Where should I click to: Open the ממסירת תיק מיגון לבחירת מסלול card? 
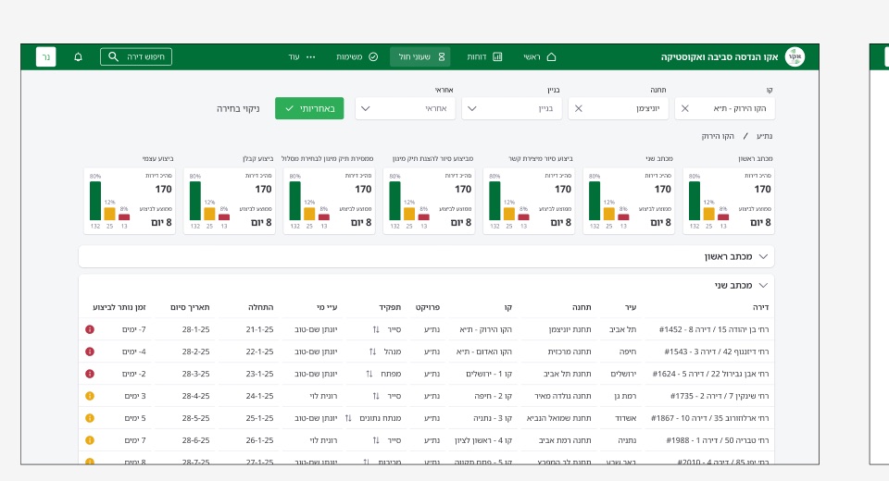(330, 201)
